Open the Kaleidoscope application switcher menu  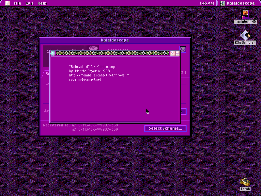click(x=238, y=3)
